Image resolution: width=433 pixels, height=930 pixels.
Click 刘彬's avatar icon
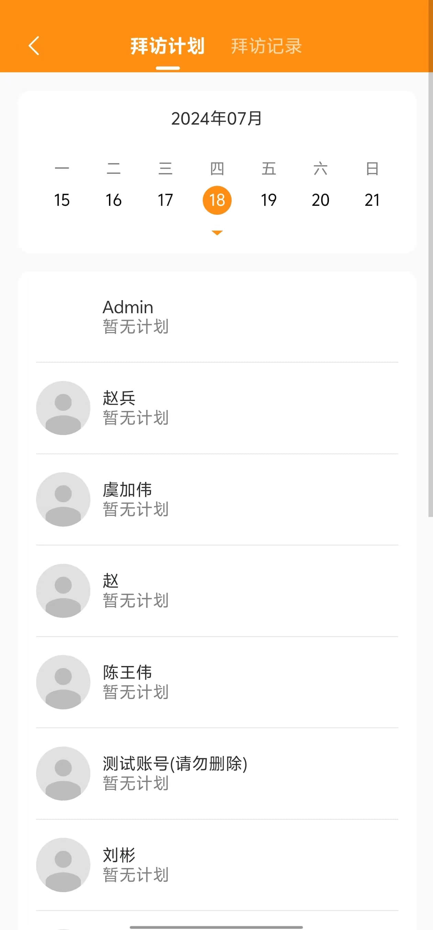pos(63,865)
